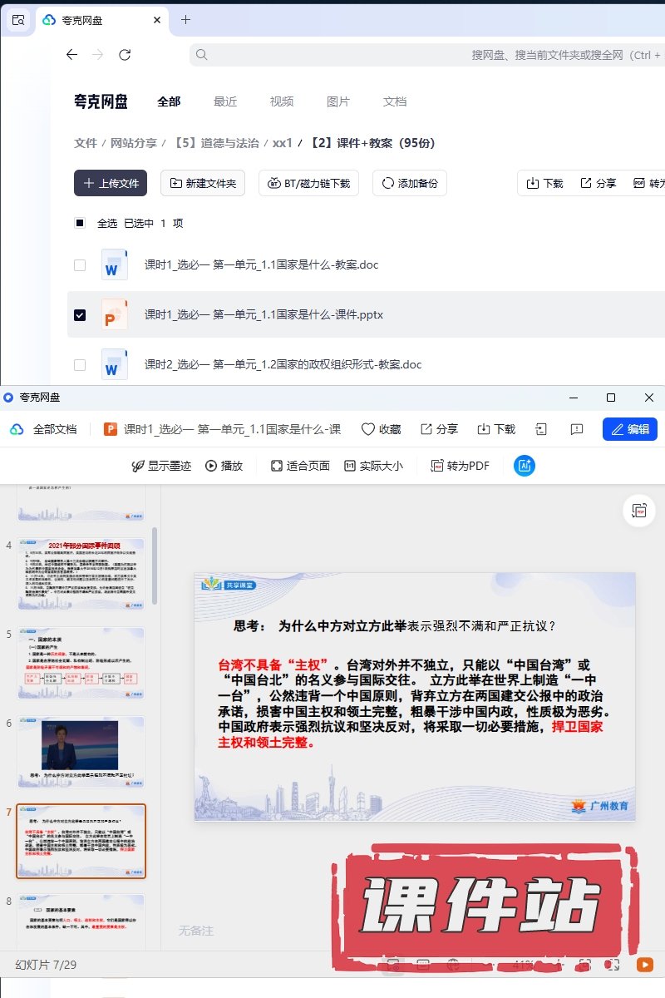Image resolution: width=665 pixels, height=998 pixels.
Task: Toggle the 全选 select-all checkbox
Action: click(x=80, y=223)
